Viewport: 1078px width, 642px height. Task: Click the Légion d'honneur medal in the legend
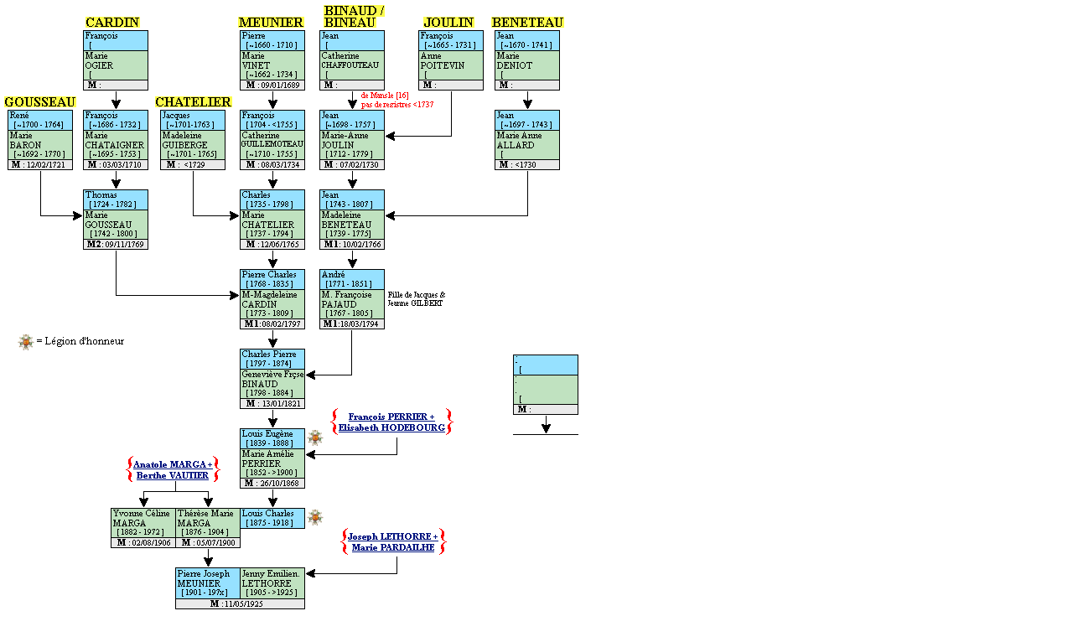(x=26, y=341)
